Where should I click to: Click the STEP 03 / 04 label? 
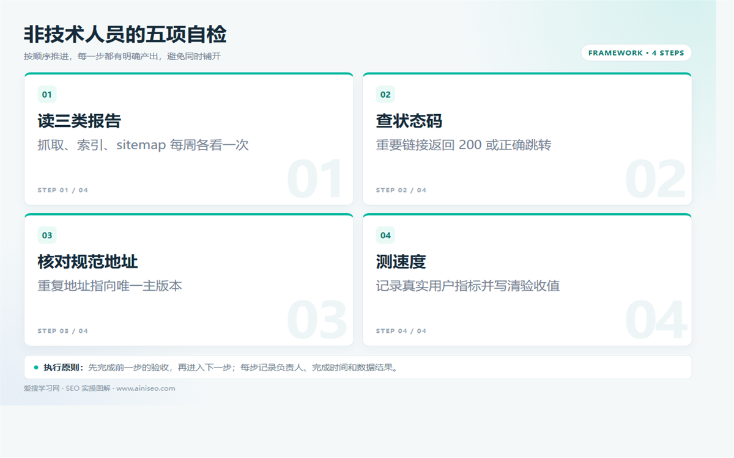click(63, 331)
